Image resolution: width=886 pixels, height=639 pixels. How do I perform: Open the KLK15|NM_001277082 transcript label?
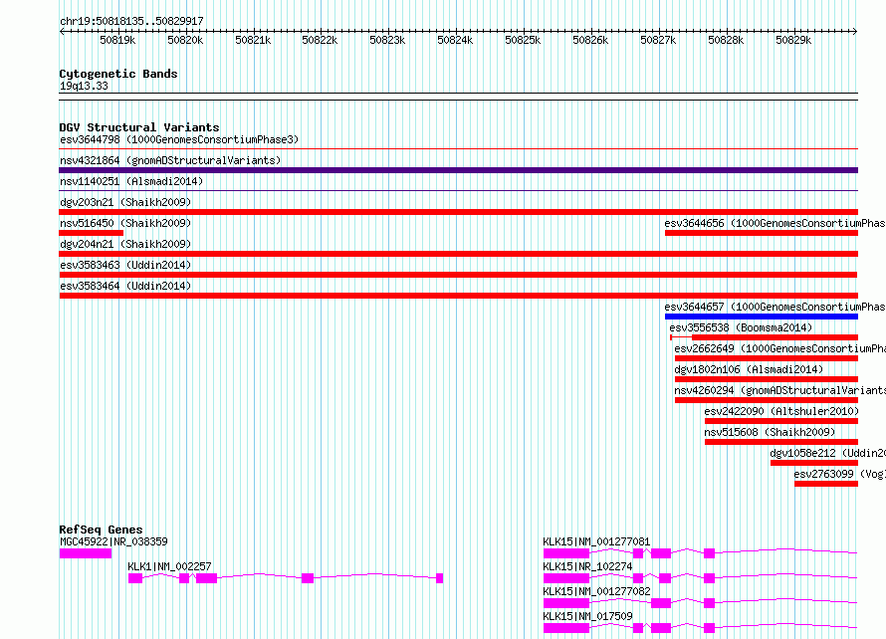(596, 591)
